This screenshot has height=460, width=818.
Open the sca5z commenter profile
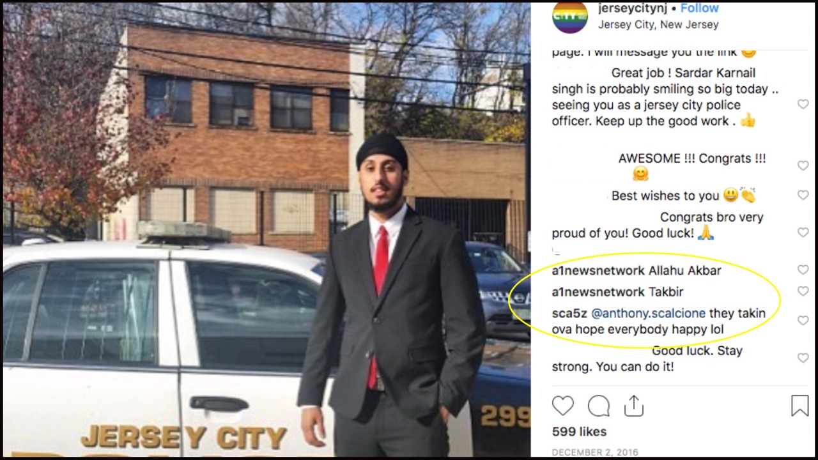pos(569,313)
